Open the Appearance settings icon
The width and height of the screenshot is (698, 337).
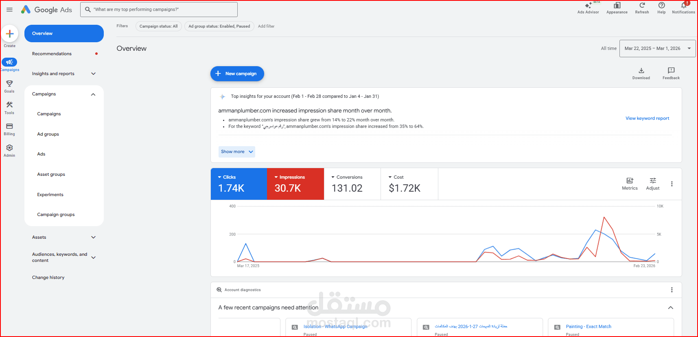(617, 5)
